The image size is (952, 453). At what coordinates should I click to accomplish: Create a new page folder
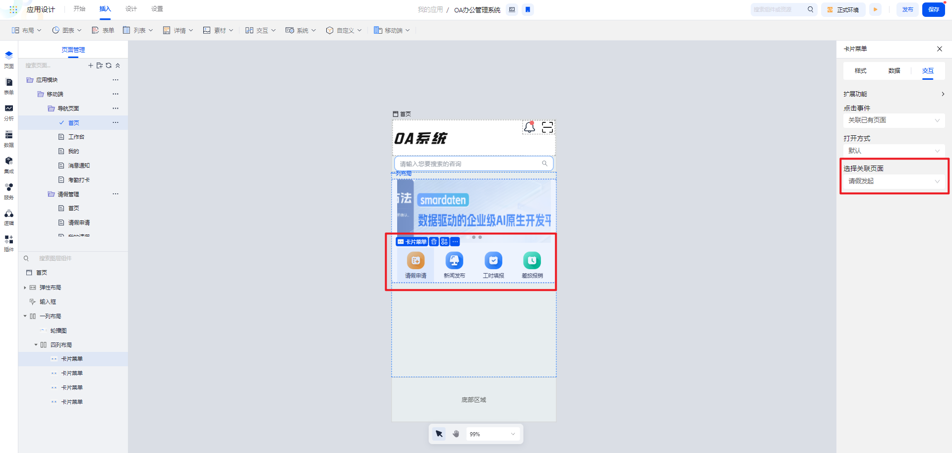[x=100, y=65]
